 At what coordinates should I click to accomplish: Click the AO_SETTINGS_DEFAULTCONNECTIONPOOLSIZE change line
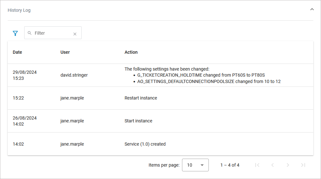coord(209,81)
